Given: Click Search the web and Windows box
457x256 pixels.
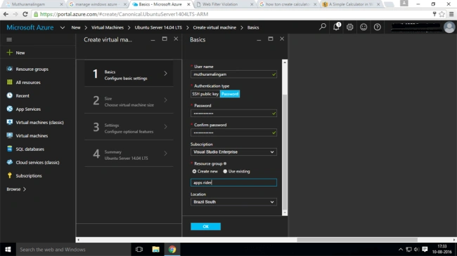Looking at the screenshot, I should 73,249.
